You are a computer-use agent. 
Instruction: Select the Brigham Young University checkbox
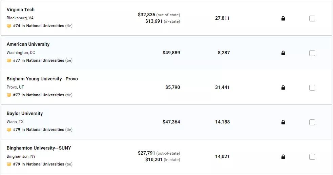tap(312, 87)
